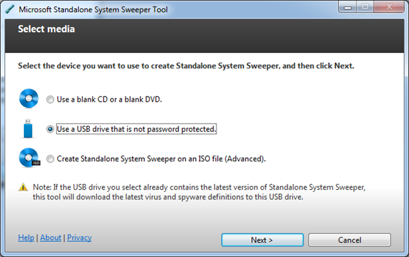Screen dimensions: 409x257
Task: Click the disabled maximize window button
Action: point(365,7)
